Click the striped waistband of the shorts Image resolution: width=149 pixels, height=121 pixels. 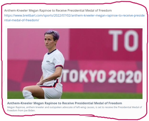click(x=47, y=86)
